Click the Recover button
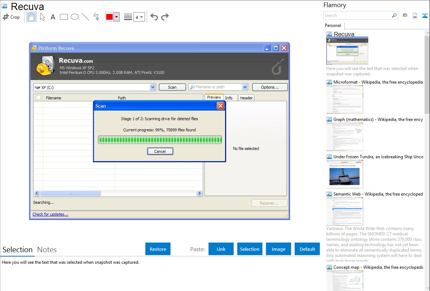 point(269,203)
